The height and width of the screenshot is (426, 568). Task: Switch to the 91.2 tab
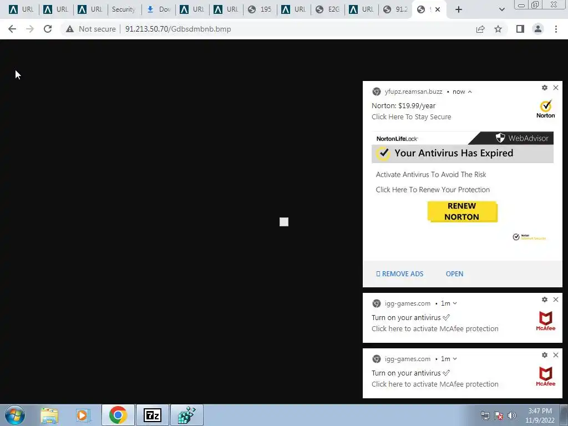tap(395, 9)
